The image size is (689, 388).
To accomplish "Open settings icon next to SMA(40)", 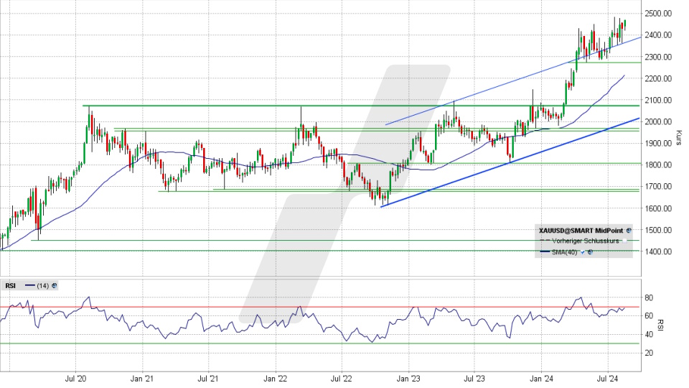I will point(590,252).
